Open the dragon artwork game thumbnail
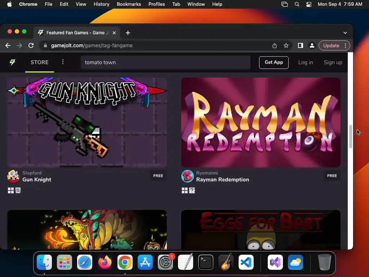369x277 pixels. (87, 230)
